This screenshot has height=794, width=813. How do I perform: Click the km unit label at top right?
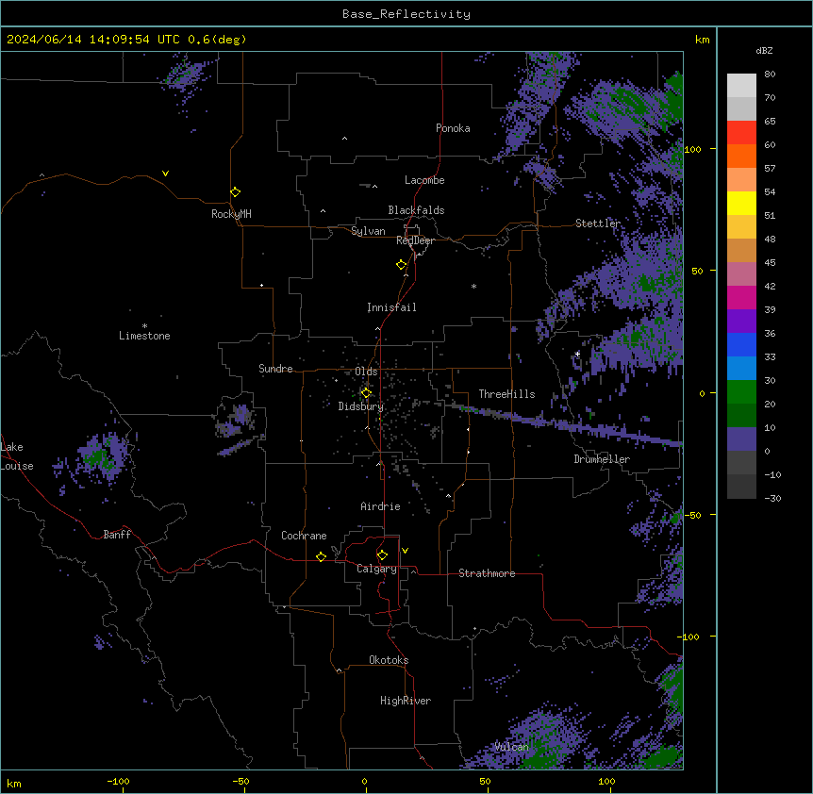pyautogui.click(x=702, y=40)
